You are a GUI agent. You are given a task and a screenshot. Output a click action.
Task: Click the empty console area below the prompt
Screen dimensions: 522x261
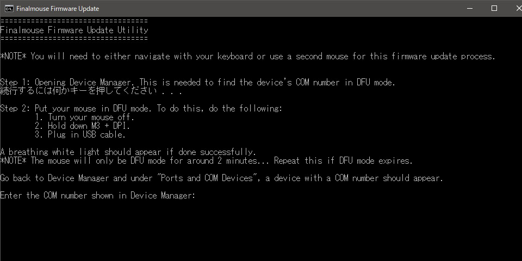[261, 231]
